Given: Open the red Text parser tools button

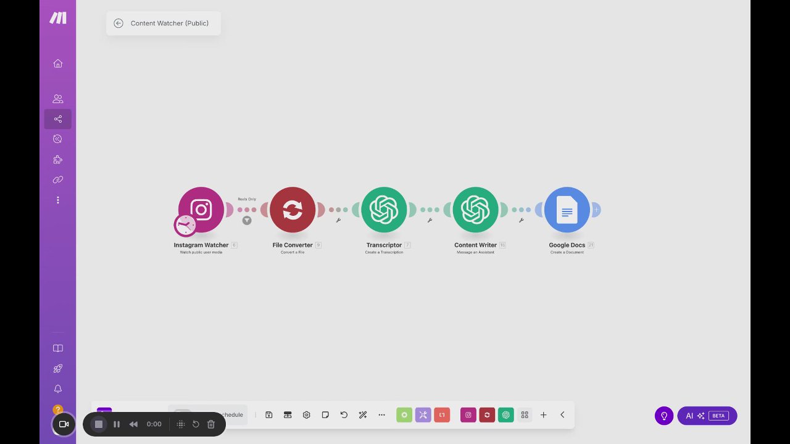Looking at the screenshot, I should (442, 415).
